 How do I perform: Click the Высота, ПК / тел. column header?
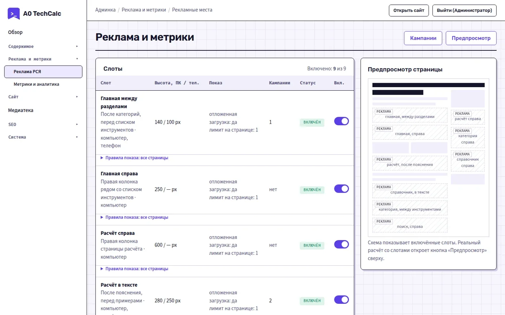(x=177, y=83)
